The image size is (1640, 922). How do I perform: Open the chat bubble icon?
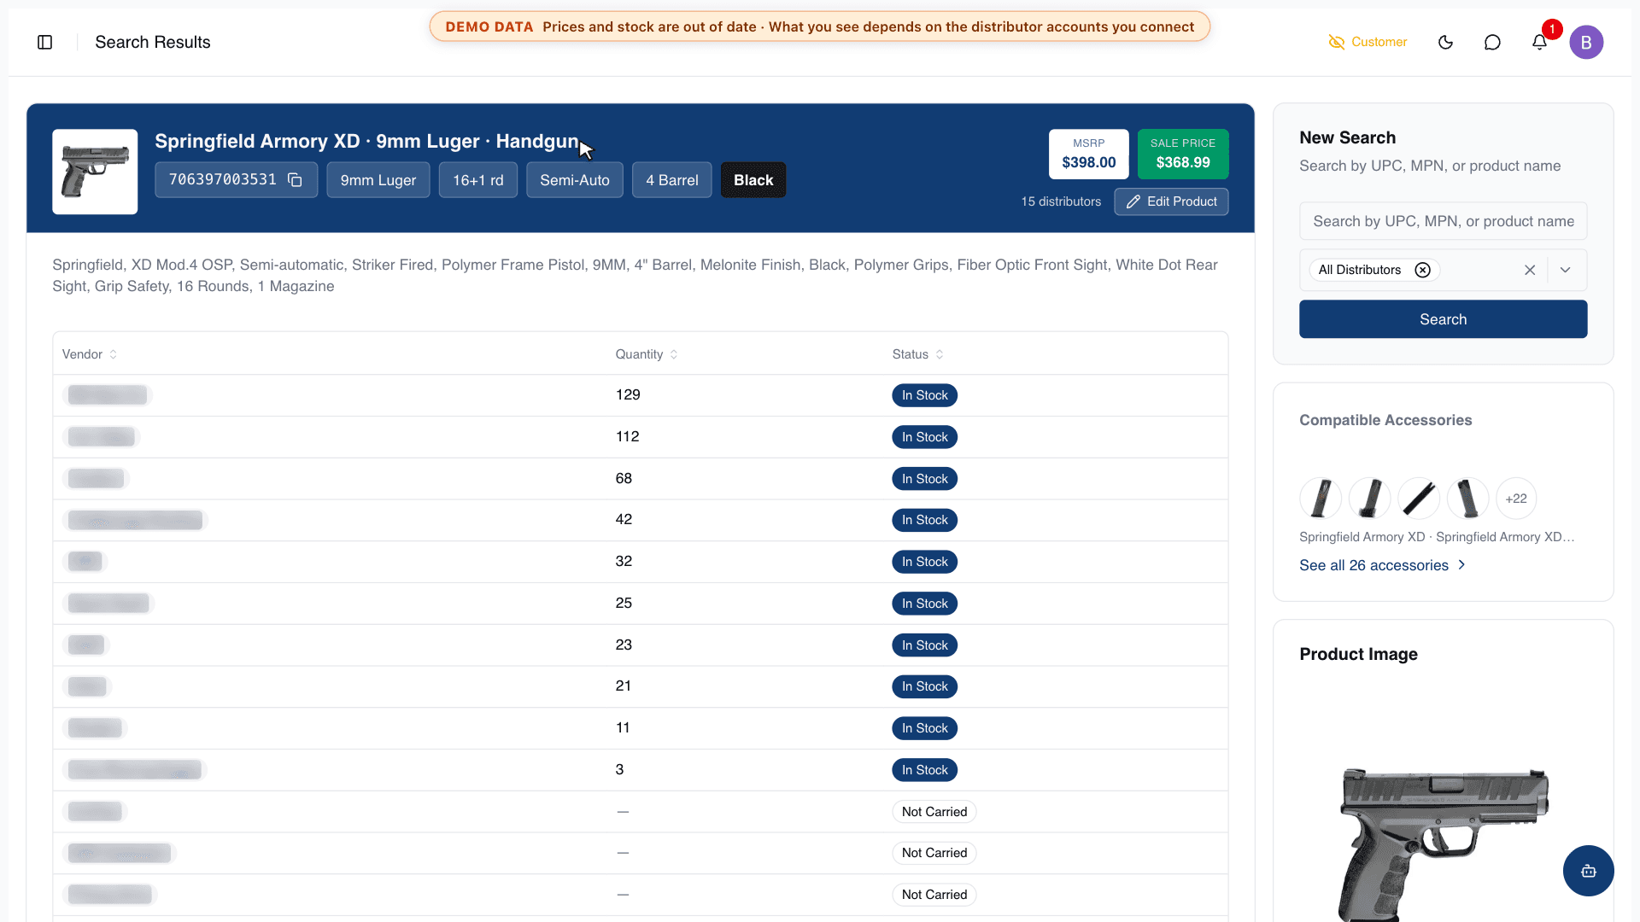(x=1492, y=42)
